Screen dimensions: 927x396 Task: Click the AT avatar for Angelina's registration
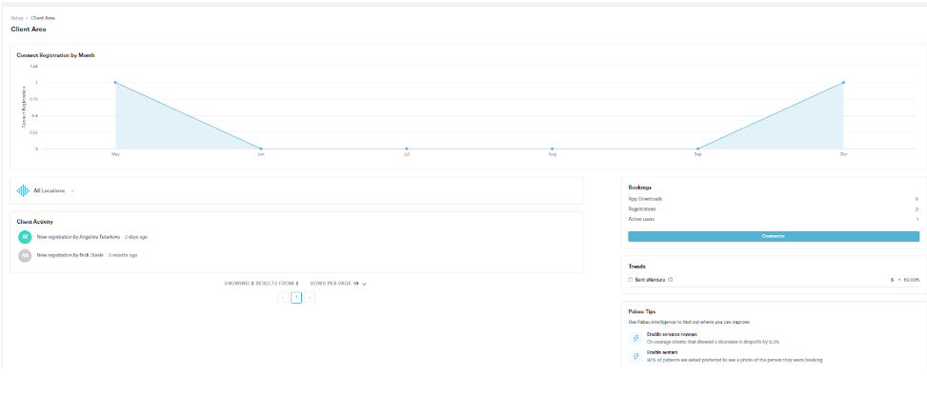point(26,236)
